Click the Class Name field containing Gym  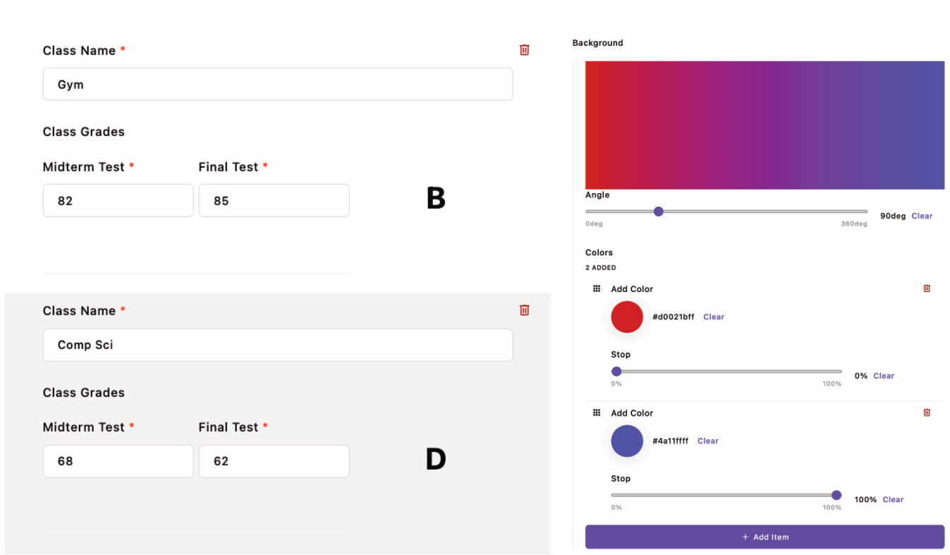coord(277,84)
